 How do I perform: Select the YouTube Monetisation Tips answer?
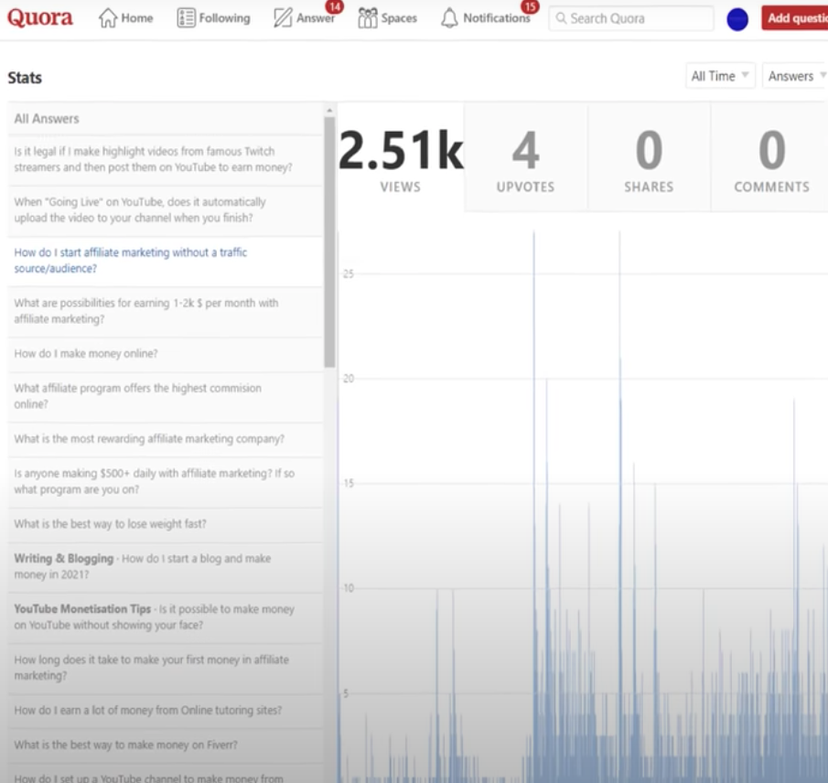165,617
